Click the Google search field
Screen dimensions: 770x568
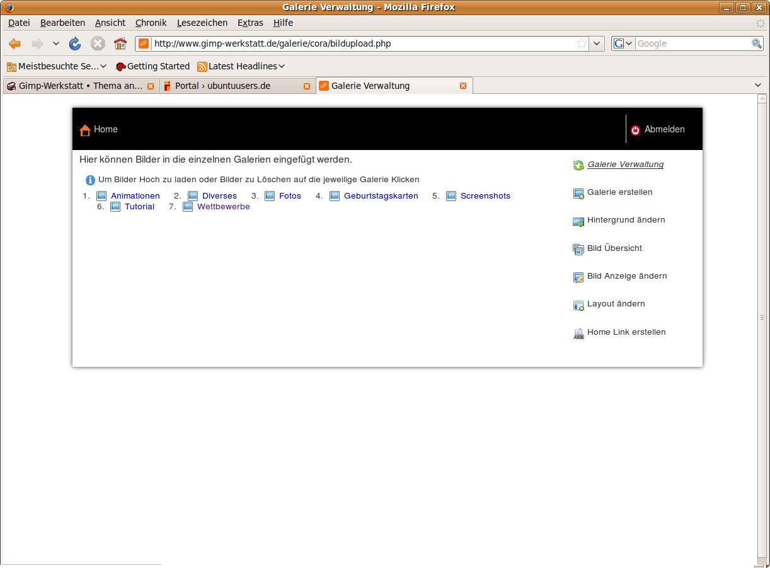693,43
